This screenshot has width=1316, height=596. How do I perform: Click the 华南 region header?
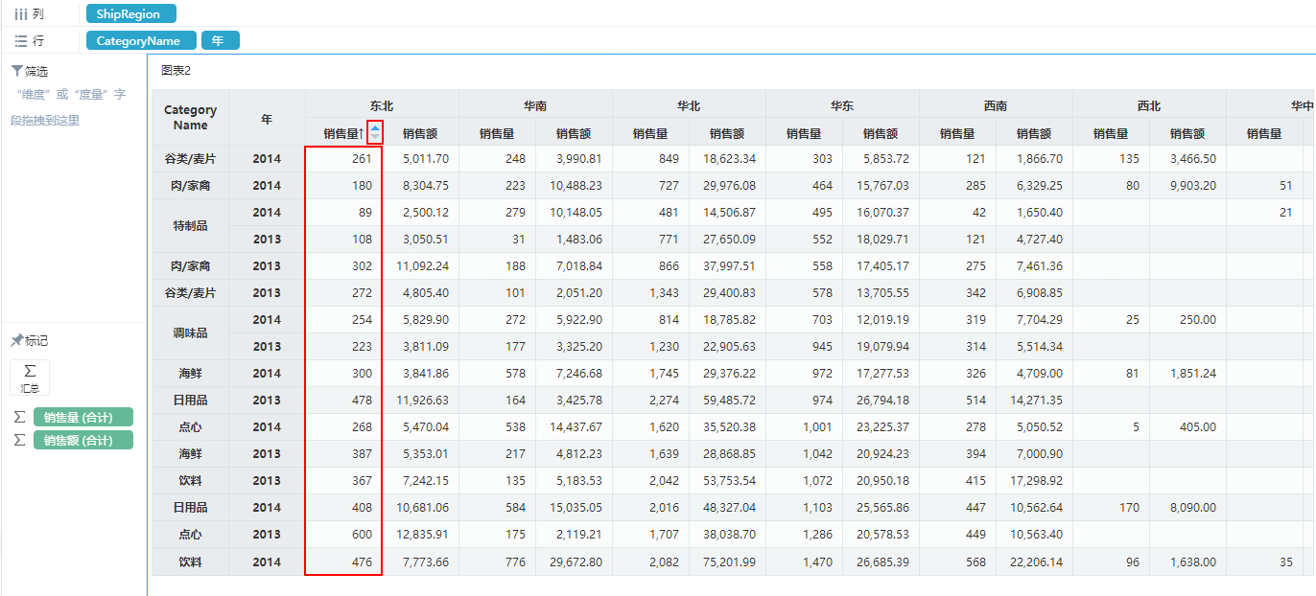(535, 105)
